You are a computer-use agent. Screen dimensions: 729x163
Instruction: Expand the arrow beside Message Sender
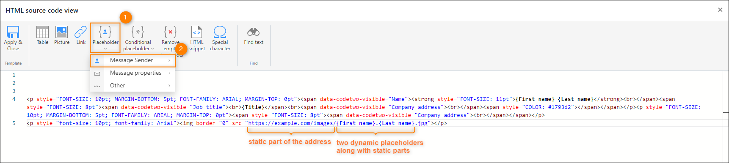coord(169,60)
